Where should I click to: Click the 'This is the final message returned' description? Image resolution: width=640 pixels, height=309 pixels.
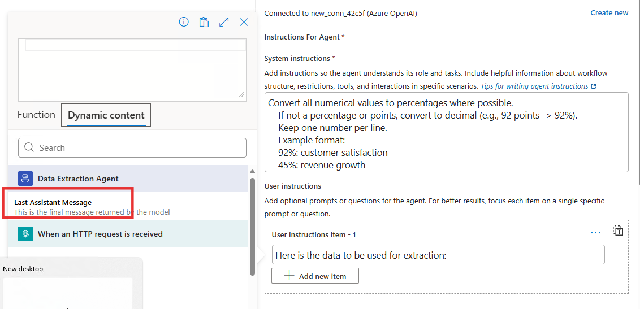click(x=92, y=212)
